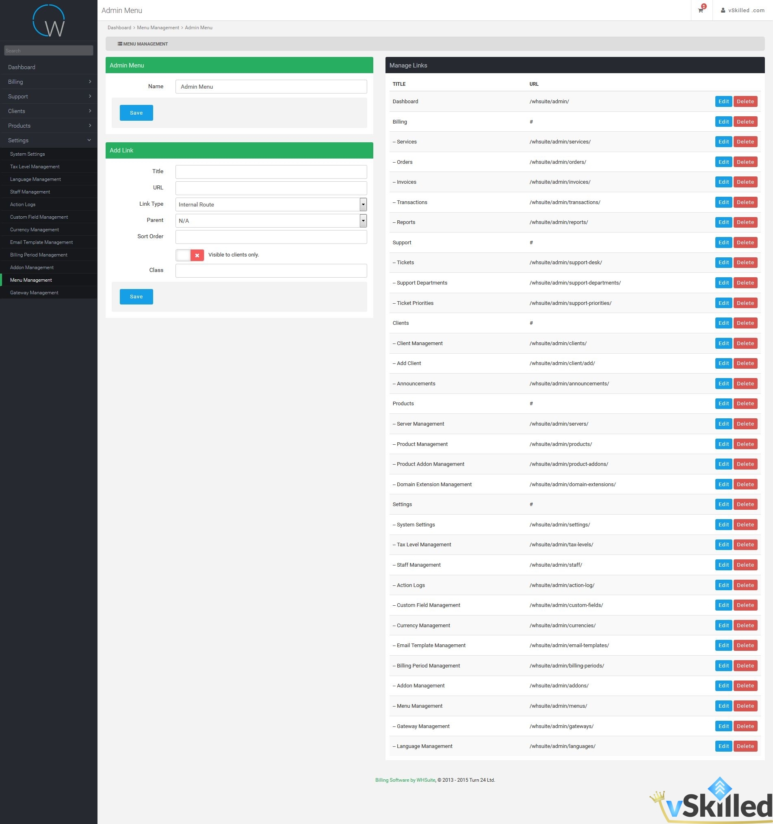The height and width of the screenshot is (824, 773).
Task: Open Custom Field Management in sidebar
Action: (48, 217)
